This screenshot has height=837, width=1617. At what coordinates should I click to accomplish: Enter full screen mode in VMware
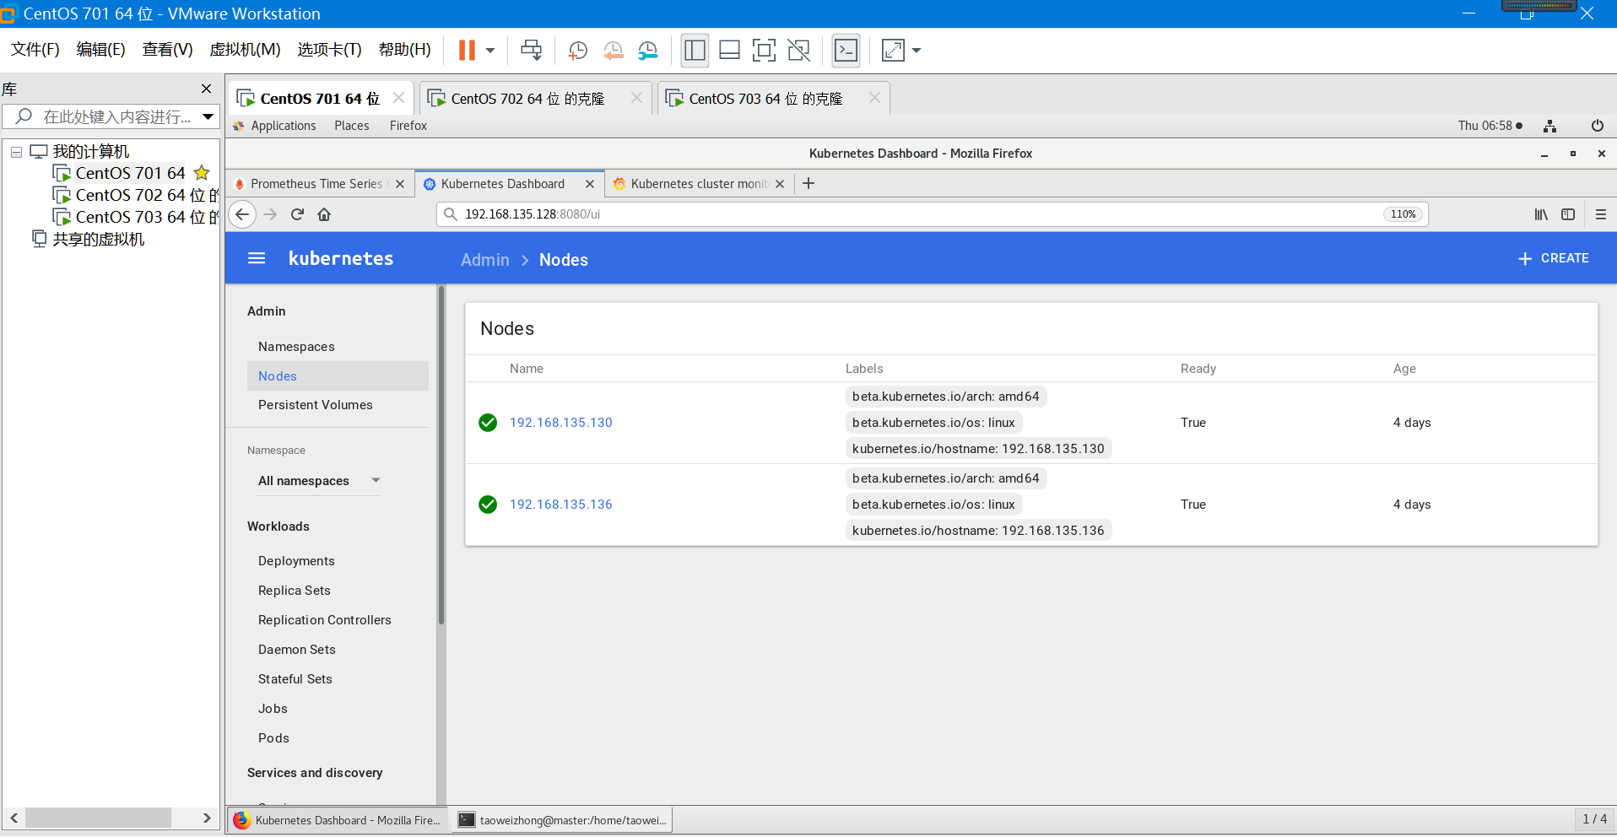coord(764,51)
